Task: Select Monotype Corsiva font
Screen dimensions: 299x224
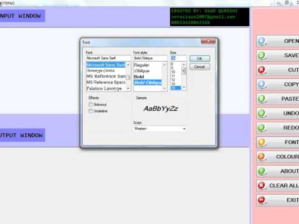Action: pos(101,71)
